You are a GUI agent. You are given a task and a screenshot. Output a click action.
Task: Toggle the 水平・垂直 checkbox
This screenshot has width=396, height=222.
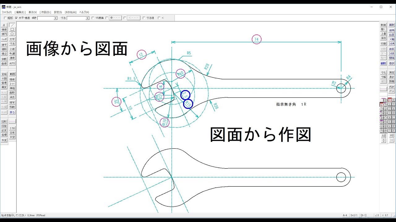(16, 18)
